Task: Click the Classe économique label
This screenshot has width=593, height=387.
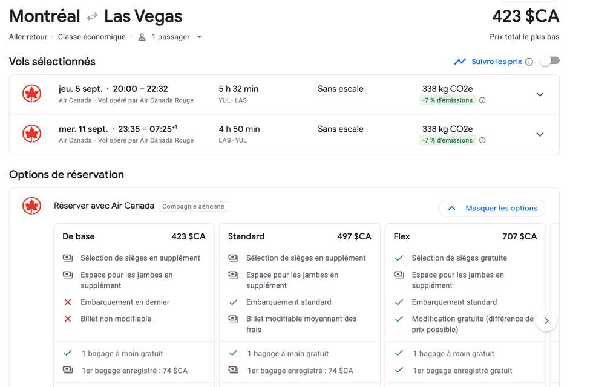Action: coord(92,36)
